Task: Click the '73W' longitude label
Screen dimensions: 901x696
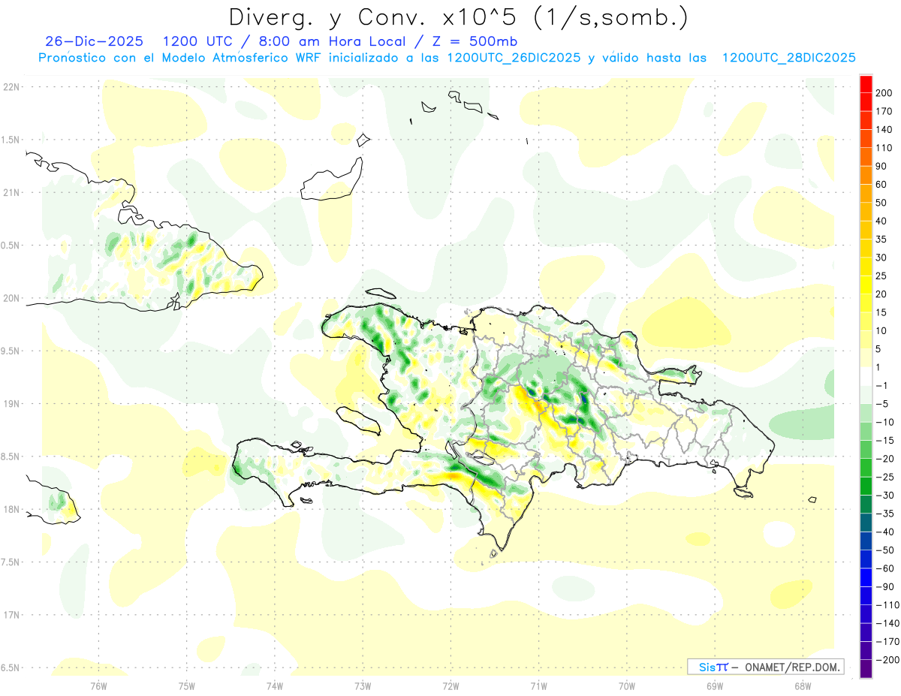Action: point(363,685)
